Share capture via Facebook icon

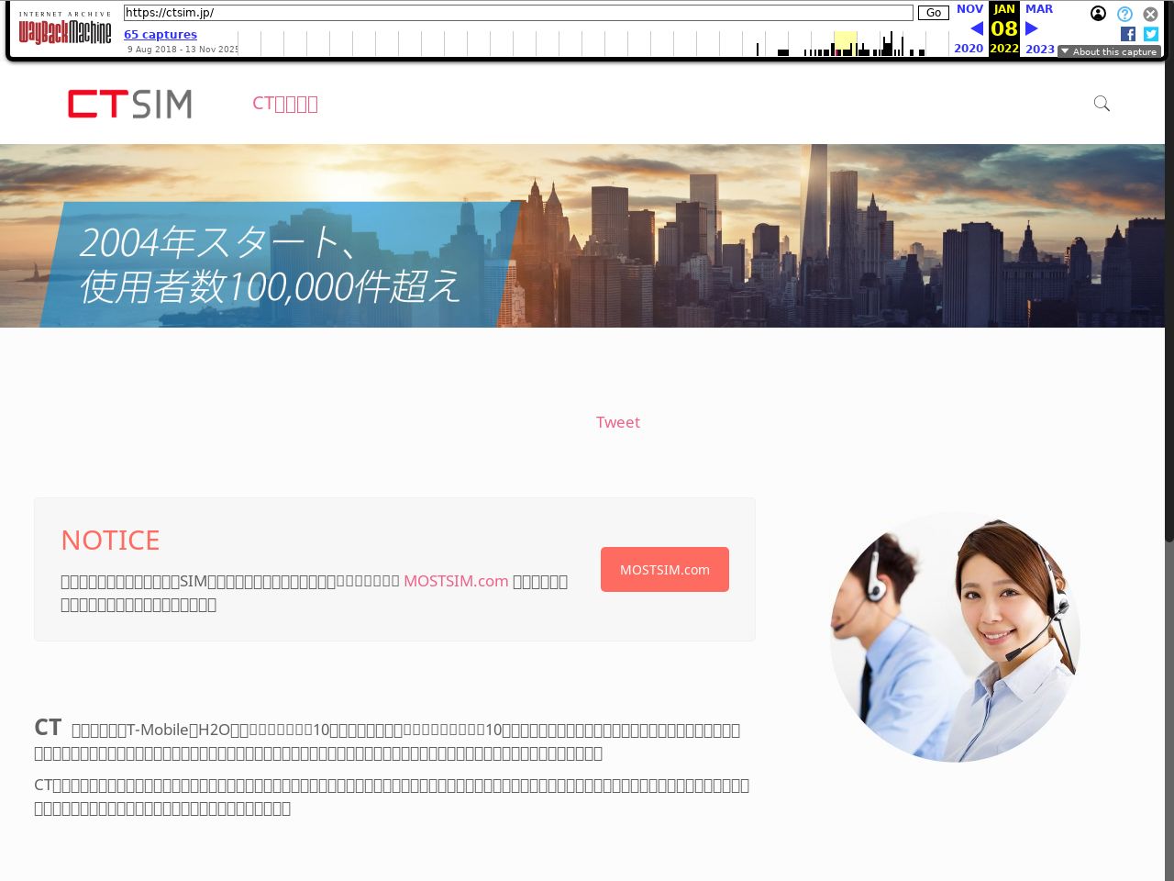coord(1128,34)
